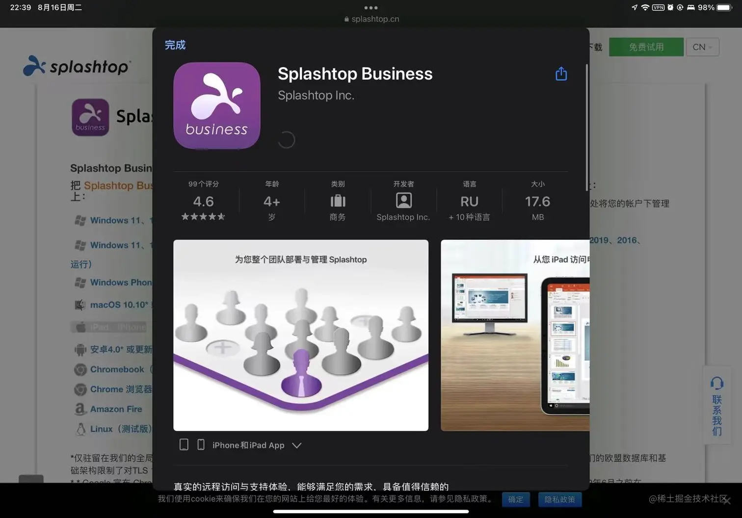Open the Splashtop Inc. developer name under title
742x518 pixels.
(x=316, y=95)
